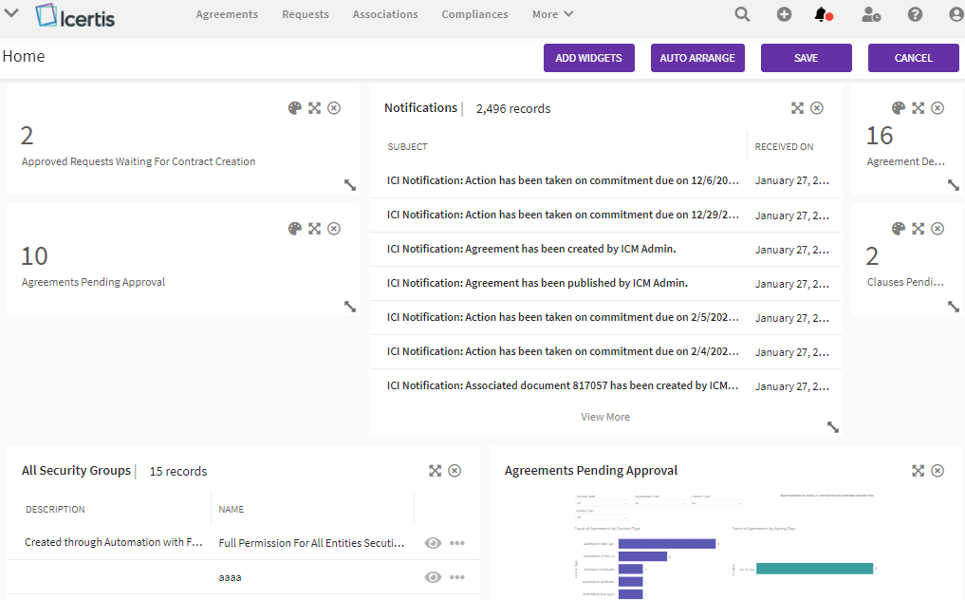The image size is (965, 600).
Task: Go to the Compliances menu
Action: [474, 14]
